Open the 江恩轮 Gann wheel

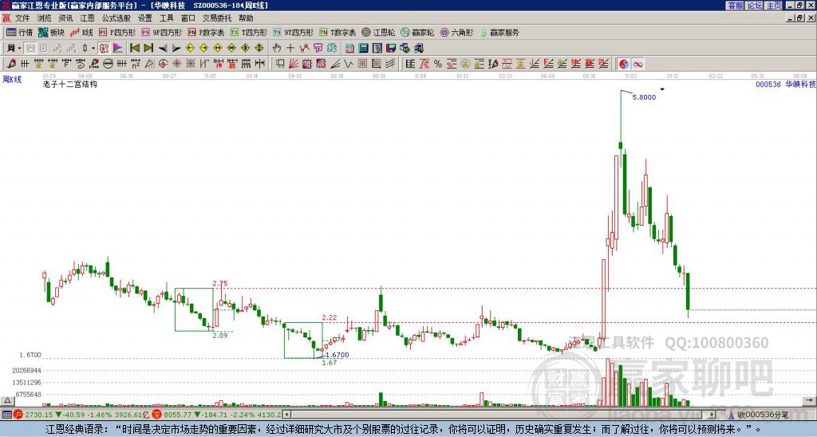point(378,32)
